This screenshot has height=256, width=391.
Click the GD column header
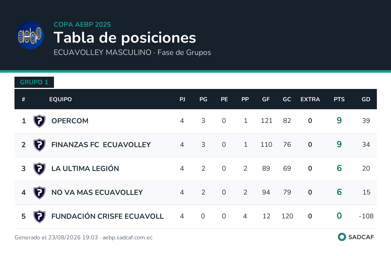coord(366,99)
